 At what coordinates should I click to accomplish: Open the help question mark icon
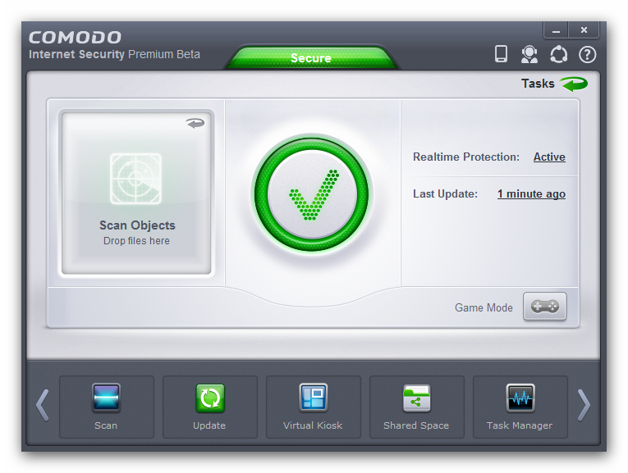[587, 54]
